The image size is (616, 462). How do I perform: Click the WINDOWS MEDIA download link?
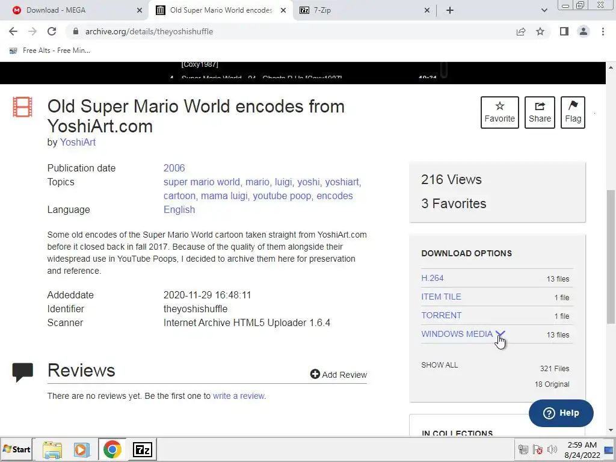457,334
